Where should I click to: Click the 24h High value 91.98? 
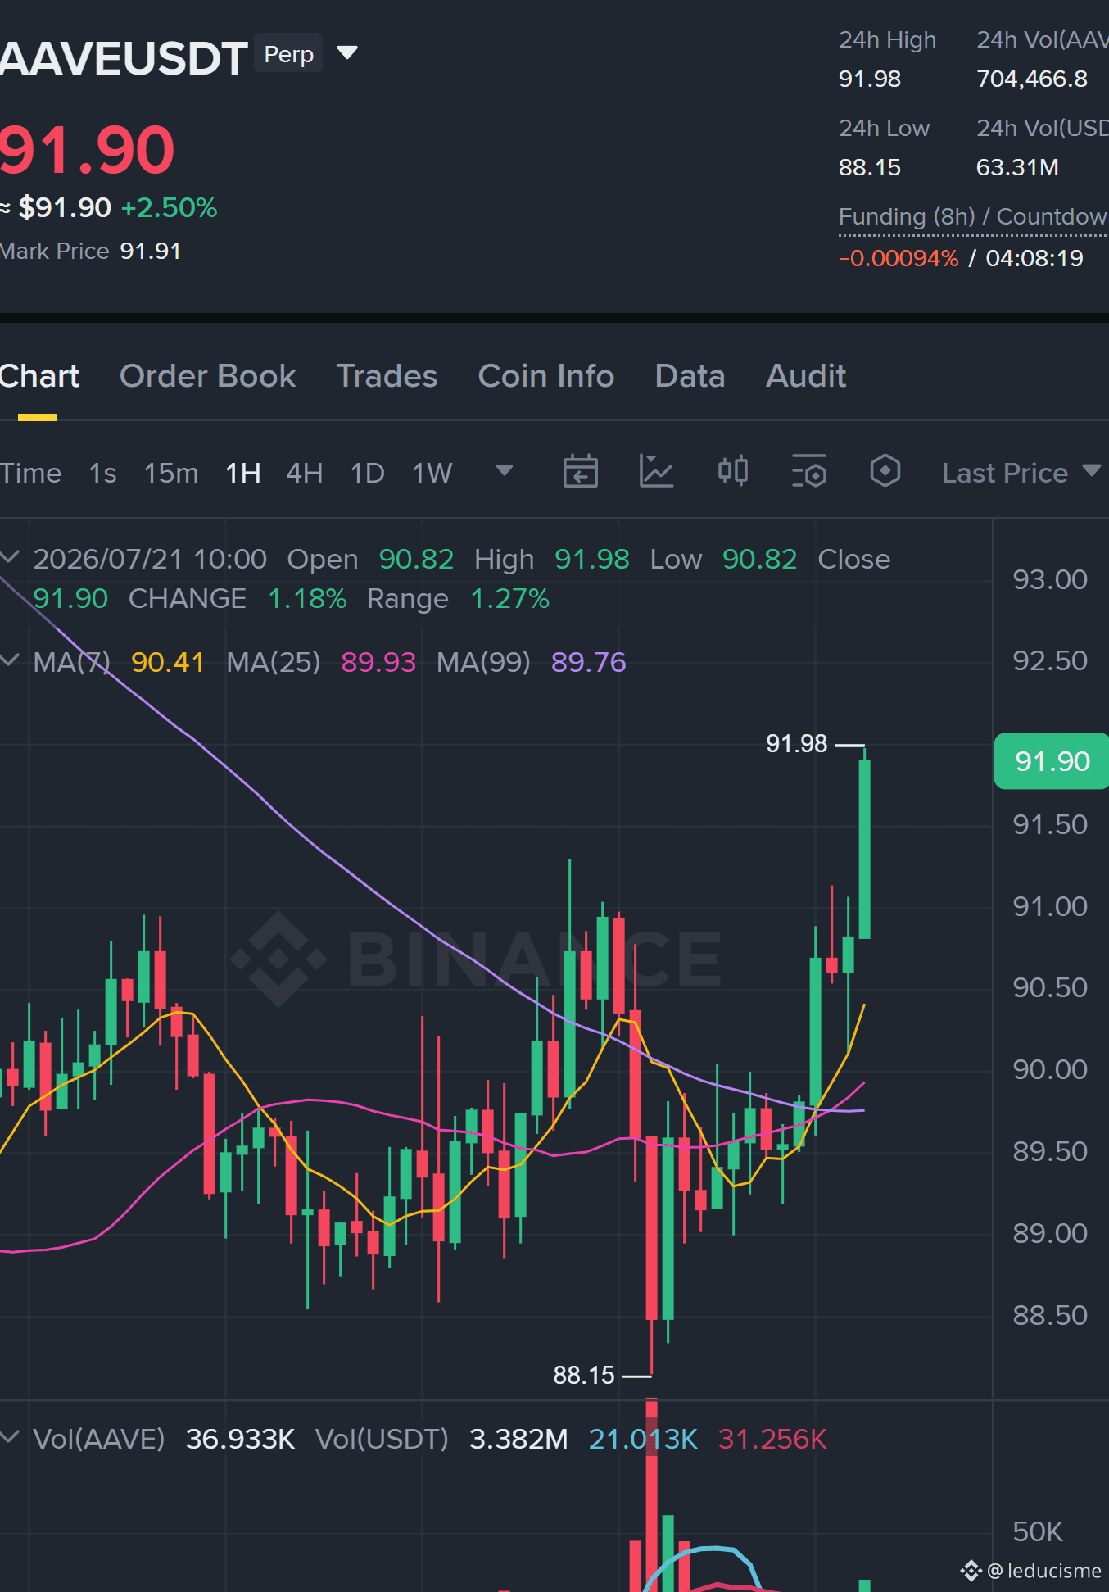(x=869, y=79)
